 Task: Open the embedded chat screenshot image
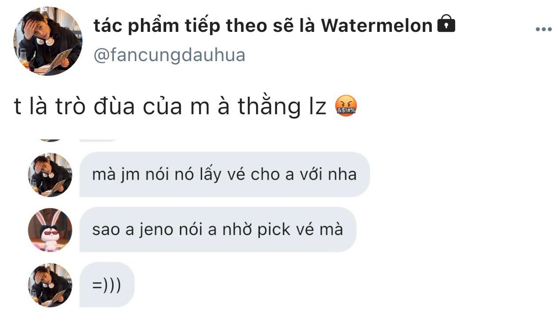pos(199,223)
